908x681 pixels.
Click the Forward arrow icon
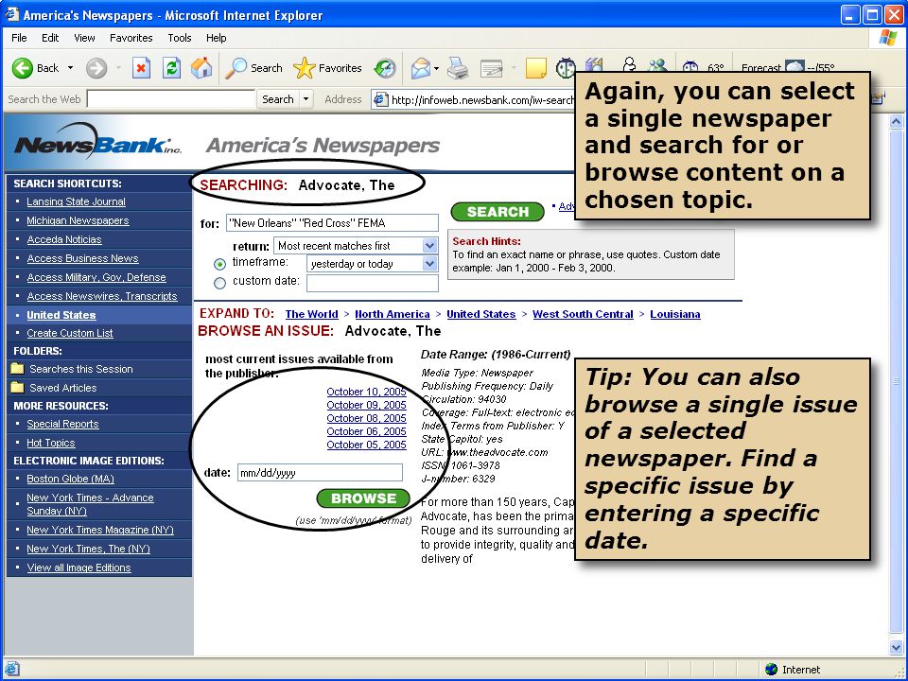96,68
